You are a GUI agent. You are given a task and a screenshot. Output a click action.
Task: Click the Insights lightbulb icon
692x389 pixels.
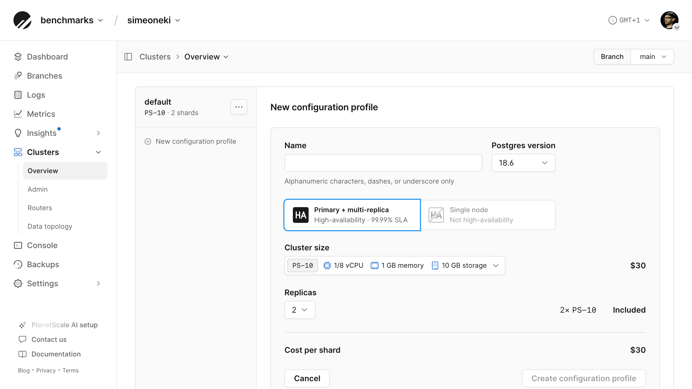point(18,133)
